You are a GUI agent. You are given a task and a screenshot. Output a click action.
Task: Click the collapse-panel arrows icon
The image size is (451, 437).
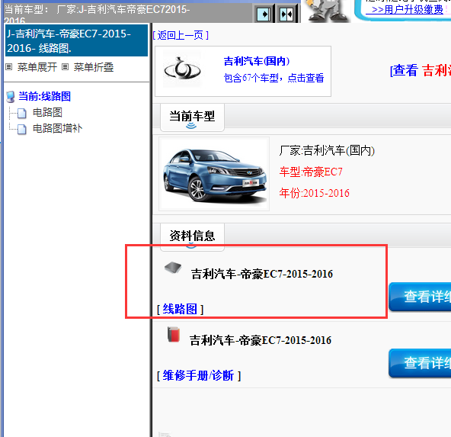[x=286, y=14]
